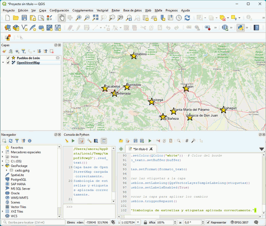Filter the legend in the Capas panel
The width and height of the screenshot is (266, 226).
coord(24,51)
